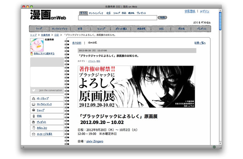Click the open book icon for オンラインブック in sidebar

(33, 105)
